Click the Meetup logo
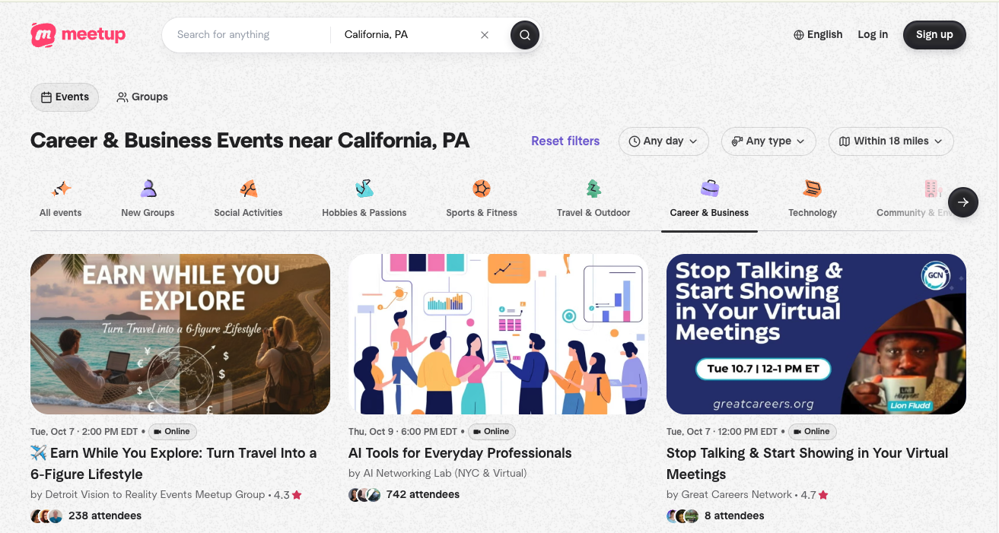 pyautogui.click(x=78, y=34)
